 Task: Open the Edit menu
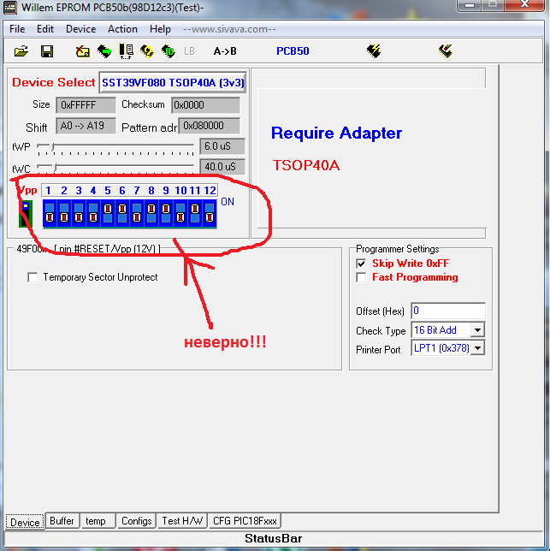(x=45, y=29)
